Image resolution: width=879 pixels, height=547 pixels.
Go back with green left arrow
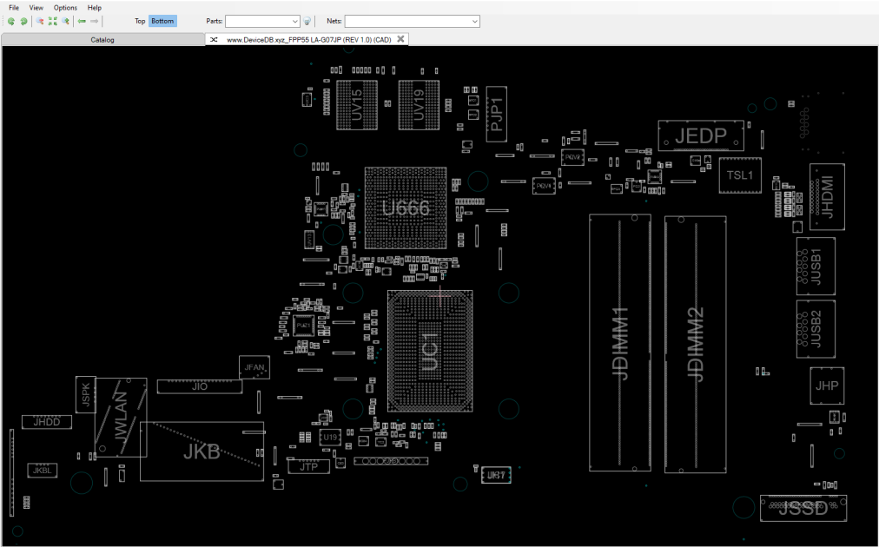coord(82,22)
